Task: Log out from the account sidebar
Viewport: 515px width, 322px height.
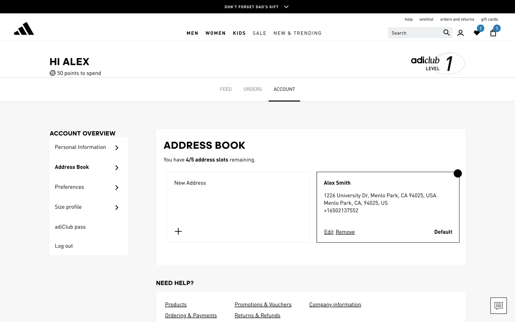Action: (x=64, y=246)
